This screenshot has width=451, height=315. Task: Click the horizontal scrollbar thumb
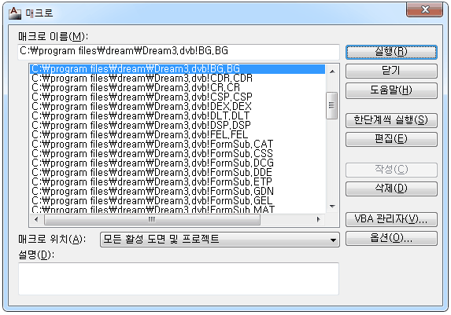(152, 220)
